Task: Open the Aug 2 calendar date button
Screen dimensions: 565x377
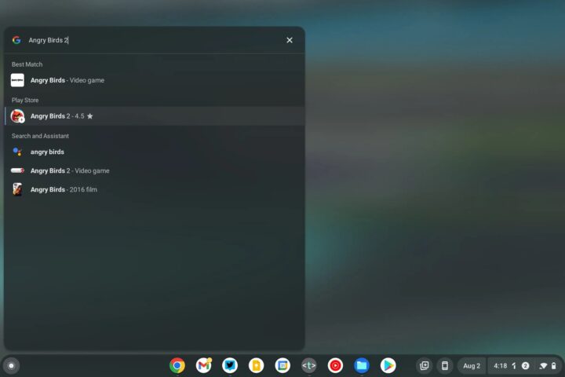Action: [x=472, y=365]
